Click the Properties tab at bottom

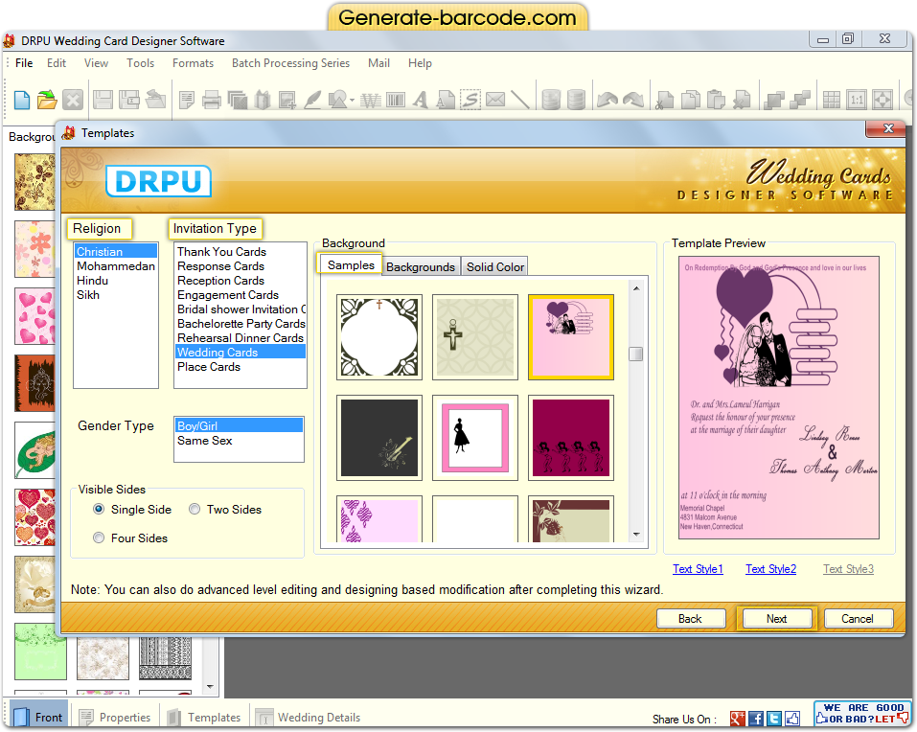click(x=115, y=718)
